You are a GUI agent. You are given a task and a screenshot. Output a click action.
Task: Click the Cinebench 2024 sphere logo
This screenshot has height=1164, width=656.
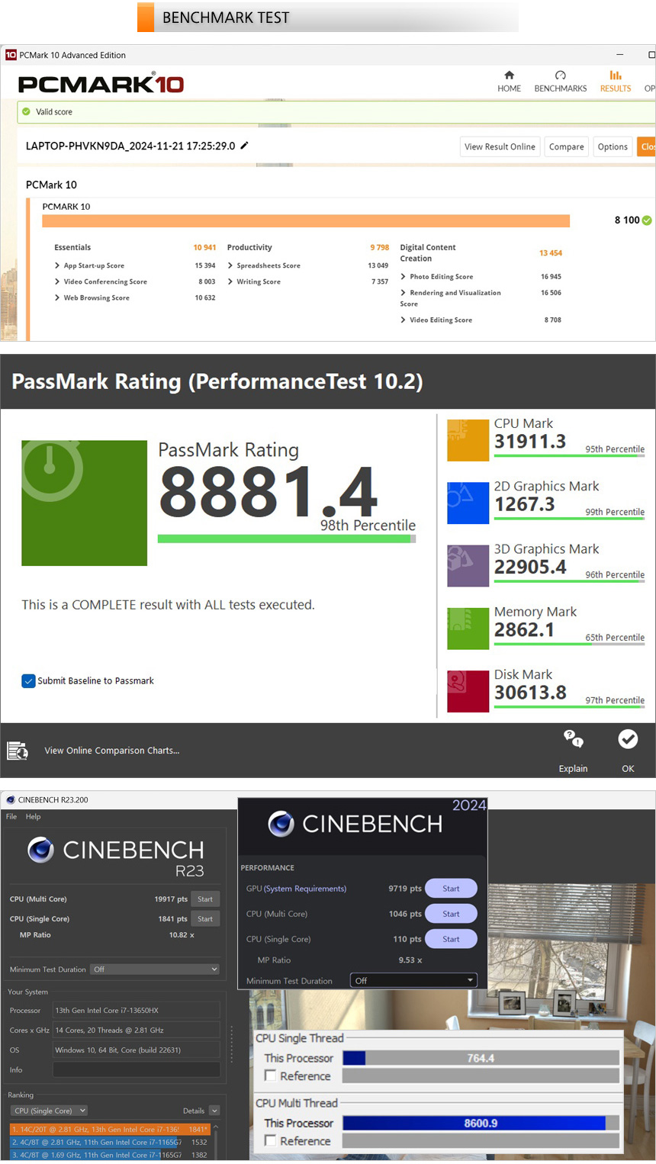pyautogui.click(x=281, y=824)
